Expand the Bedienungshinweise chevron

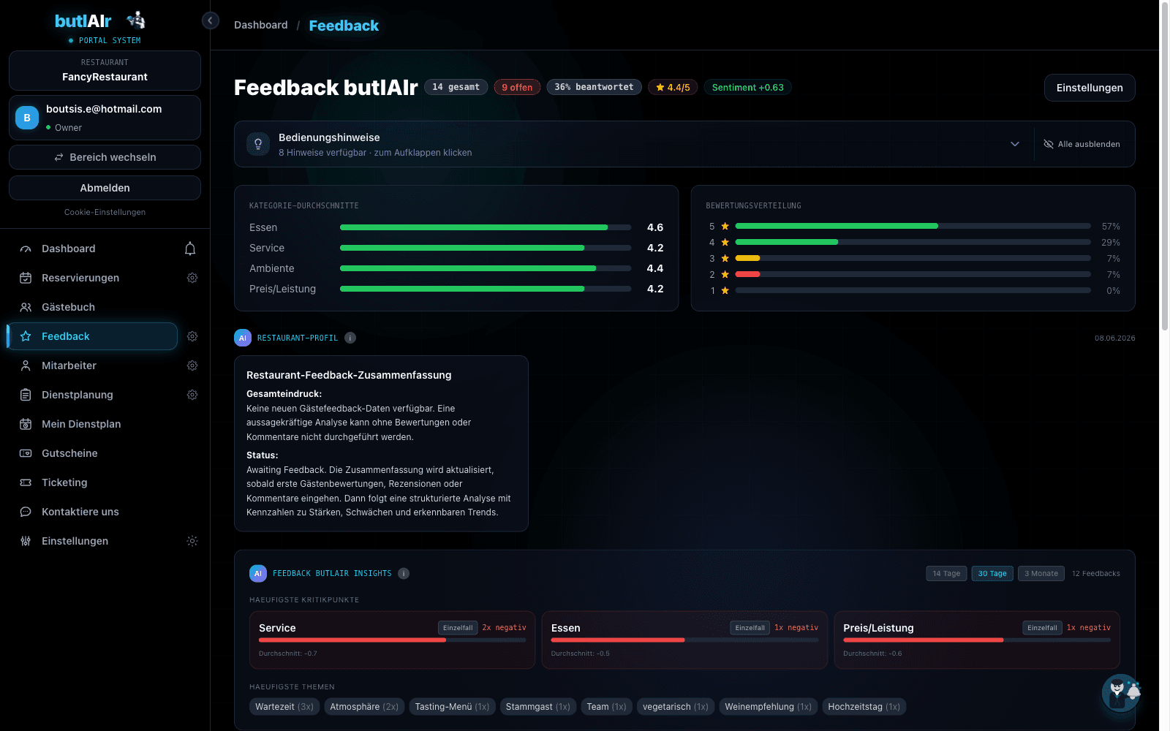1015,144
